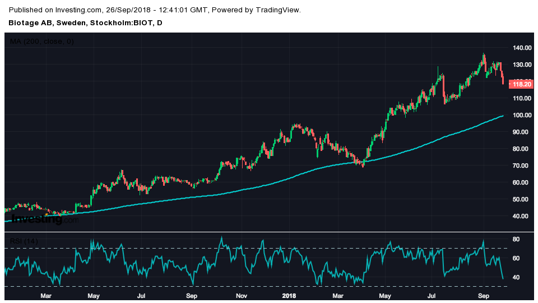
Task: Click the 80.00 price axis label
Action: [x=521, y=149]
